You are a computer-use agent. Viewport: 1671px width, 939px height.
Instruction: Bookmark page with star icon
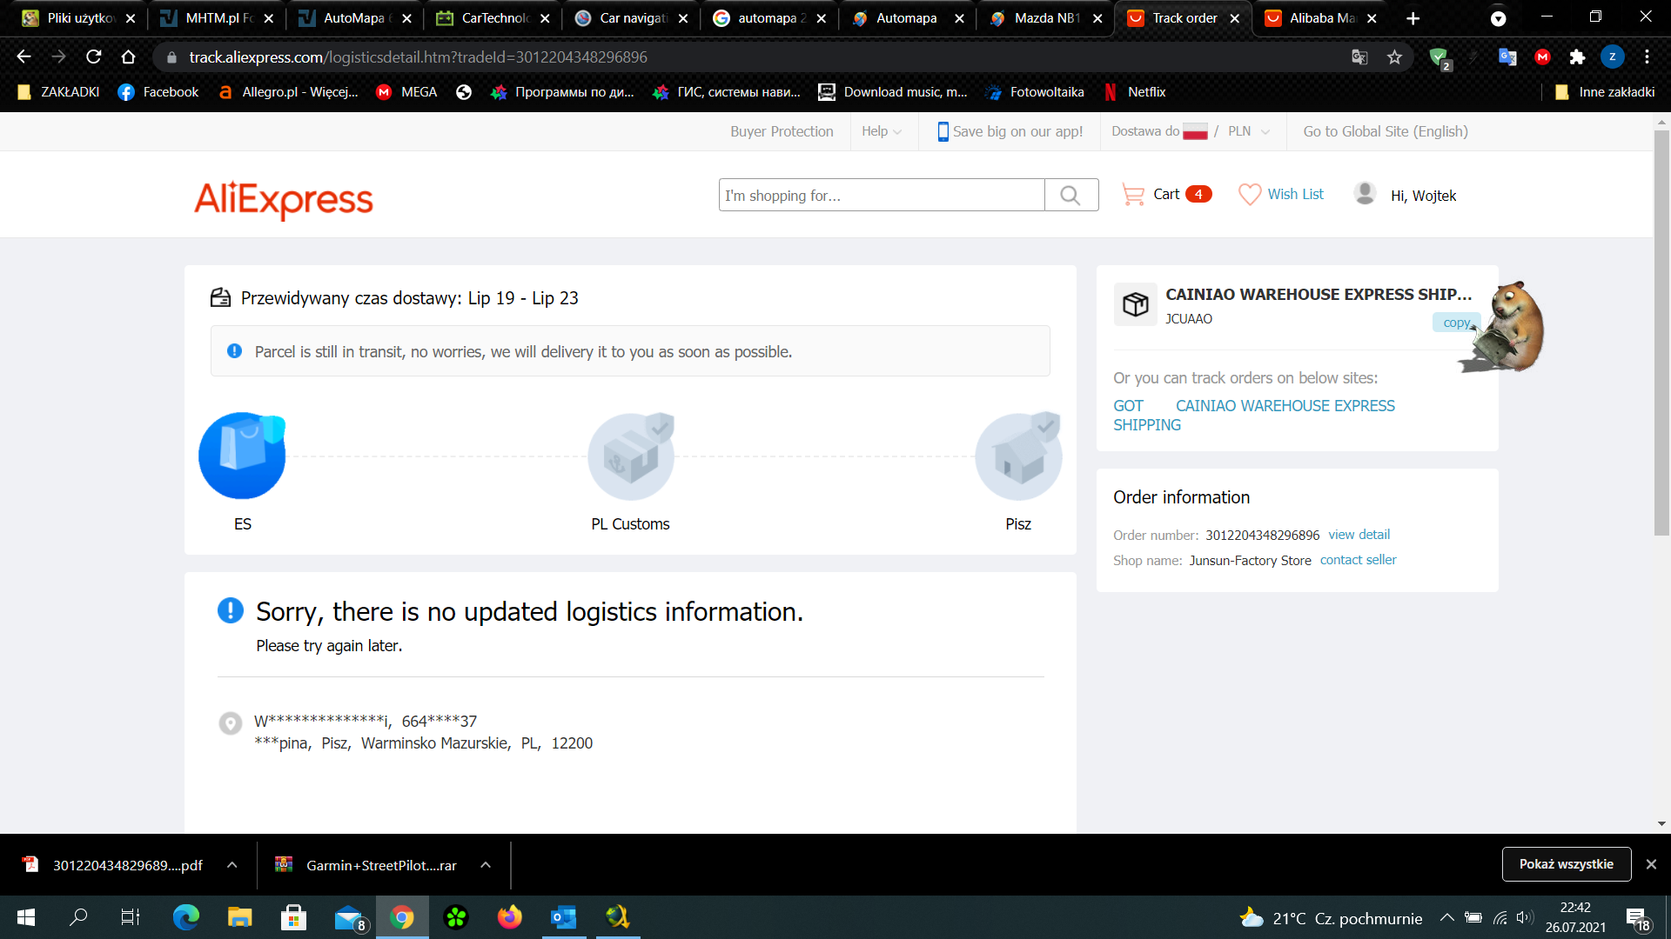tap(1395, 57)
